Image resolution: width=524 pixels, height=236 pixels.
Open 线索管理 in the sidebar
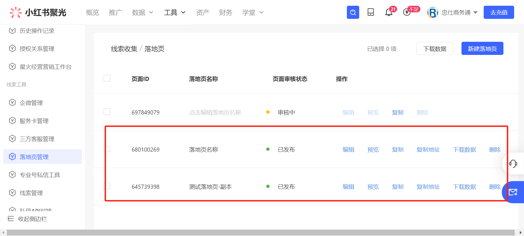(x=31, y=193)
